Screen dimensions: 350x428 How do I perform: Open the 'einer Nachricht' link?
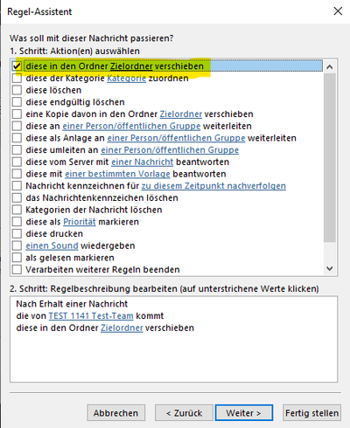[x=143, y=162]
